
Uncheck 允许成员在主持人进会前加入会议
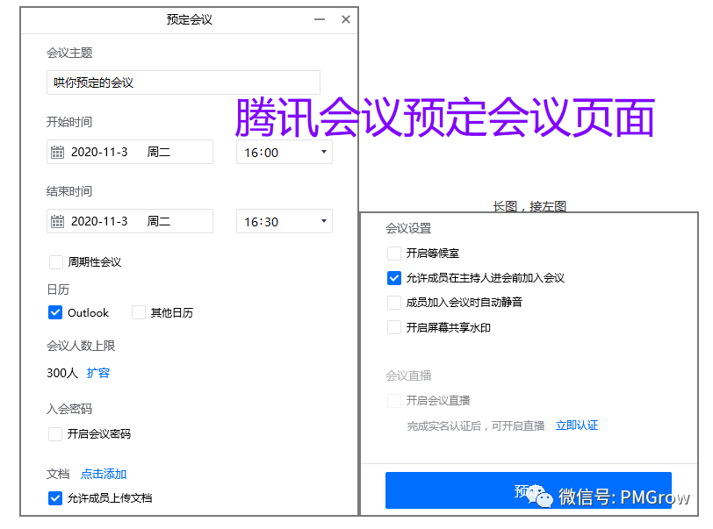click(x=394, y=278)
